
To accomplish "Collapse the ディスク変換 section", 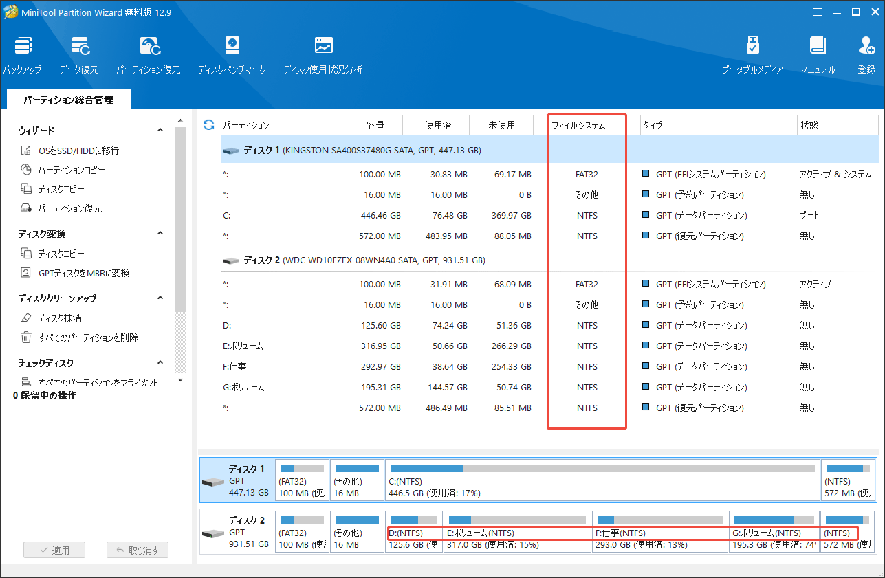I will (160, 234).
